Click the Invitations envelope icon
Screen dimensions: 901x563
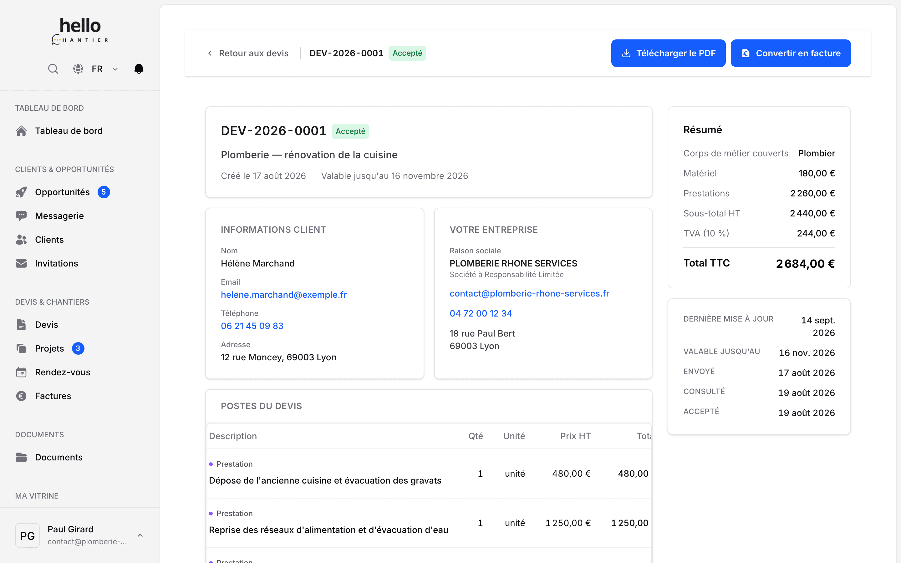[21, 264]
